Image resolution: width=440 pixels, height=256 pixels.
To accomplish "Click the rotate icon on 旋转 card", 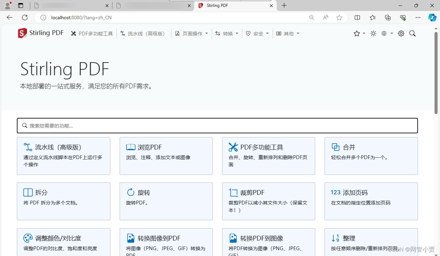I will tap(131, 192).
